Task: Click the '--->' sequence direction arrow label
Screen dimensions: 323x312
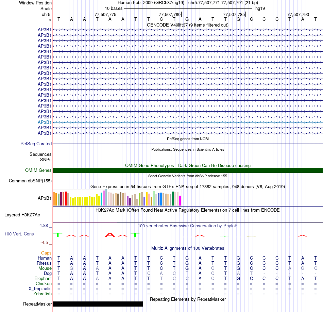Action: (x=48, y=20)
